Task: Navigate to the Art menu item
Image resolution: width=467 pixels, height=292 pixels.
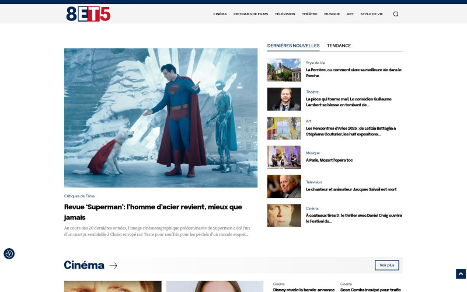Action: point(350,14)
